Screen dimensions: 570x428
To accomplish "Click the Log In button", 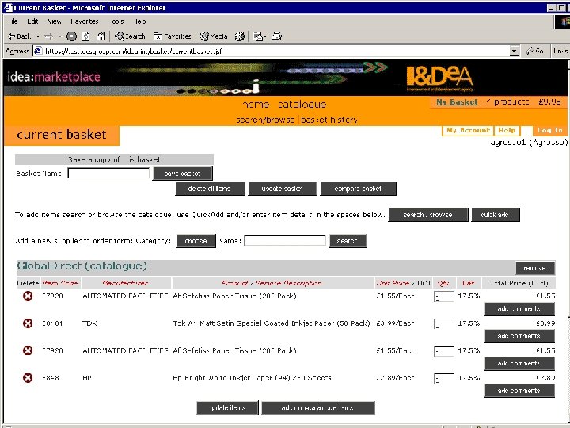I will coord(549,130).
